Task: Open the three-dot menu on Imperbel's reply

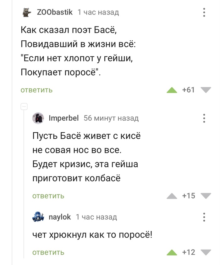Action: tap(205, 118)
